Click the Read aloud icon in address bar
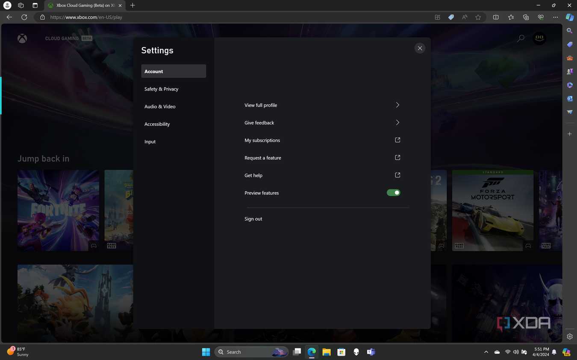The image size is (577, 360). 465,17
